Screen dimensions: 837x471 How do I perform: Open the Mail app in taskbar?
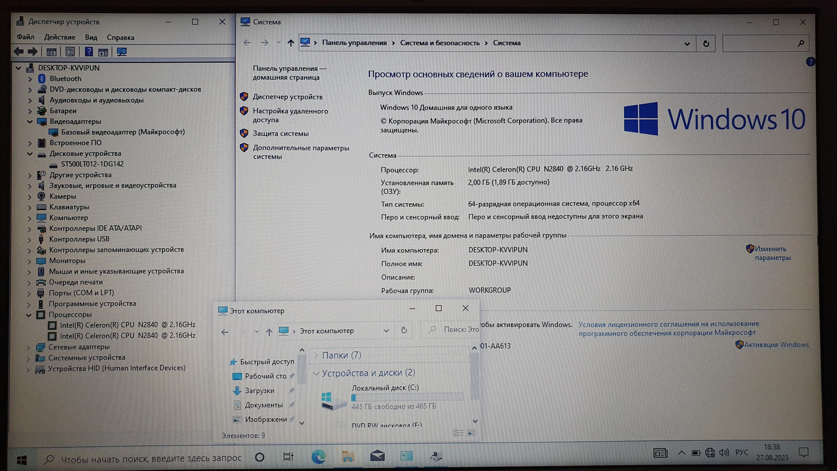(x=377, y=456)
